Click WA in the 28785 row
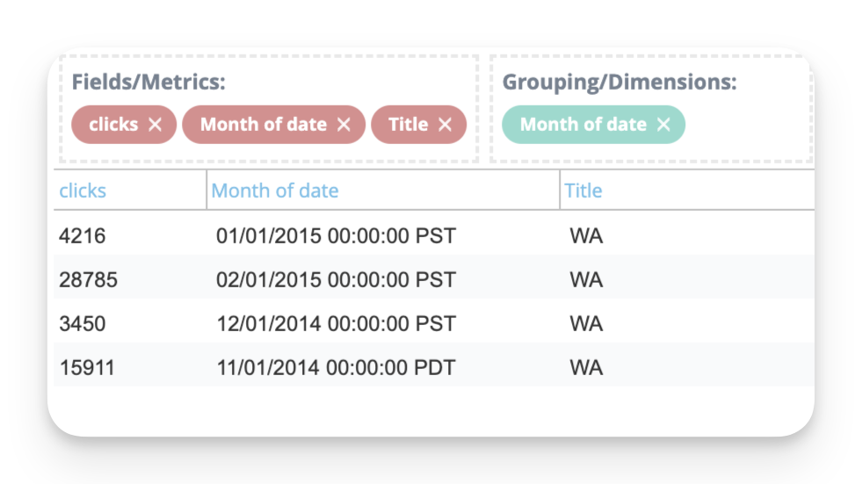Screen dimensions: 862x484 tap(586, 279)
